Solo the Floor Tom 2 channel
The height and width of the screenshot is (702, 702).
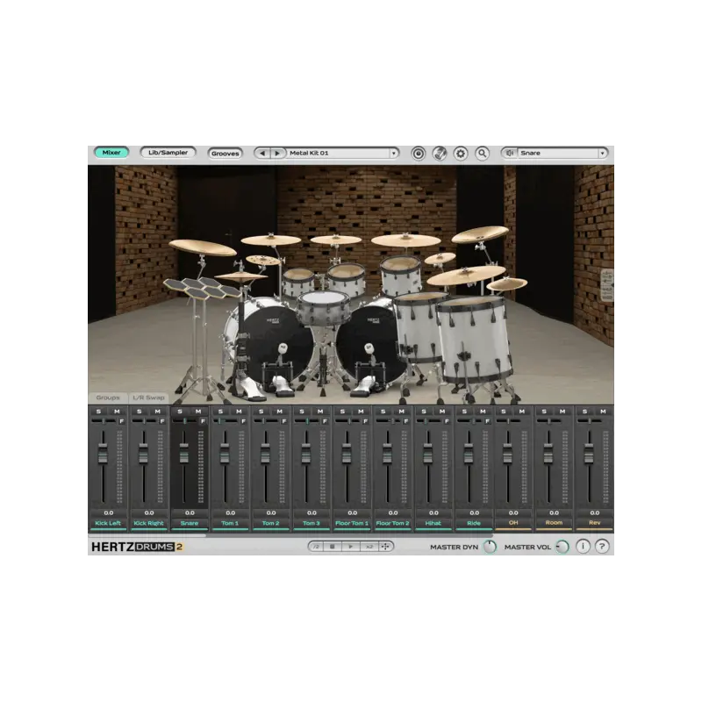point(383,412)
